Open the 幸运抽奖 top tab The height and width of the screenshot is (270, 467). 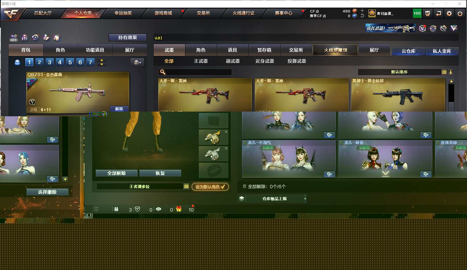pos(123,13)
